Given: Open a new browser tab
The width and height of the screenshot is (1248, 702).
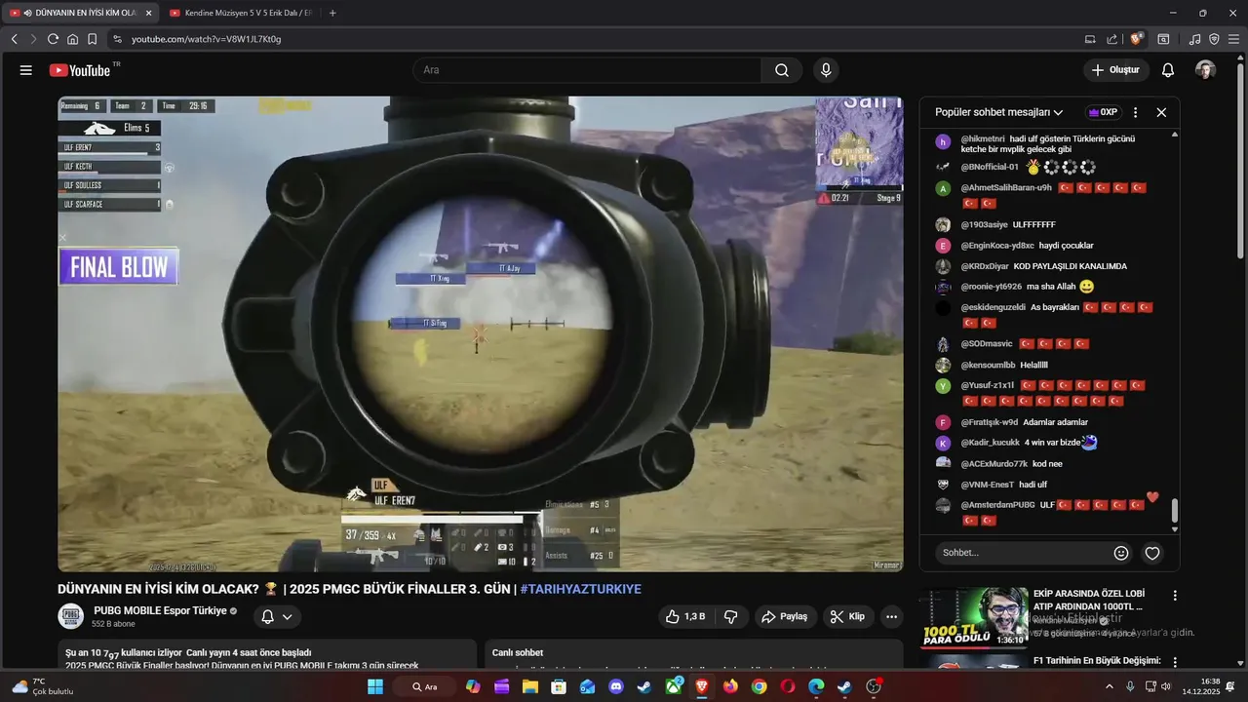Looking at the screenshot, I should pyautogui.click(x=332, y=13).
